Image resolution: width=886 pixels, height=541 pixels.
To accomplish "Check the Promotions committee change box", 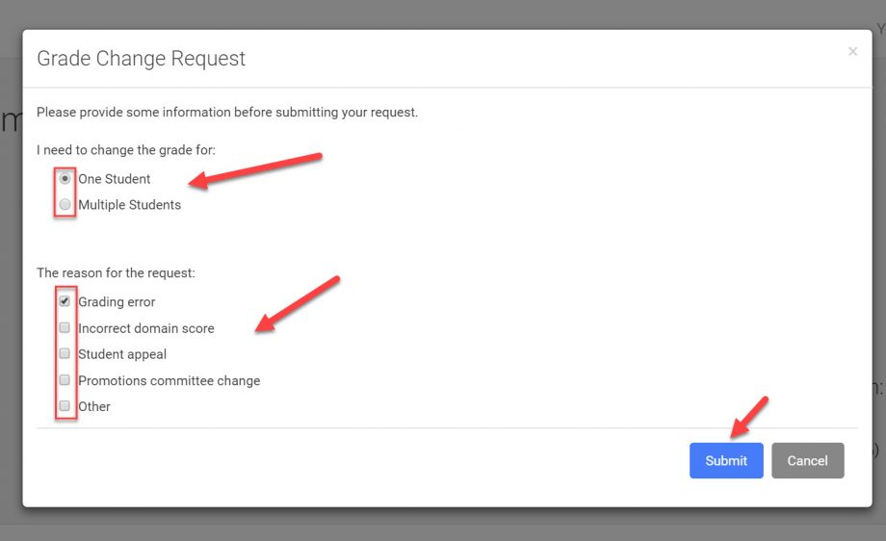I will coord(65,379).
